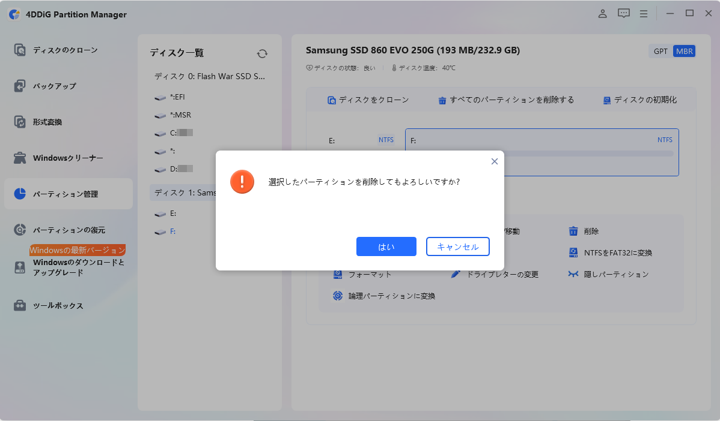Image resolution: width=720 pixels, height=421 pixels.
Task: Click the 4DDiG app logo
Action: tap(14, 14)
